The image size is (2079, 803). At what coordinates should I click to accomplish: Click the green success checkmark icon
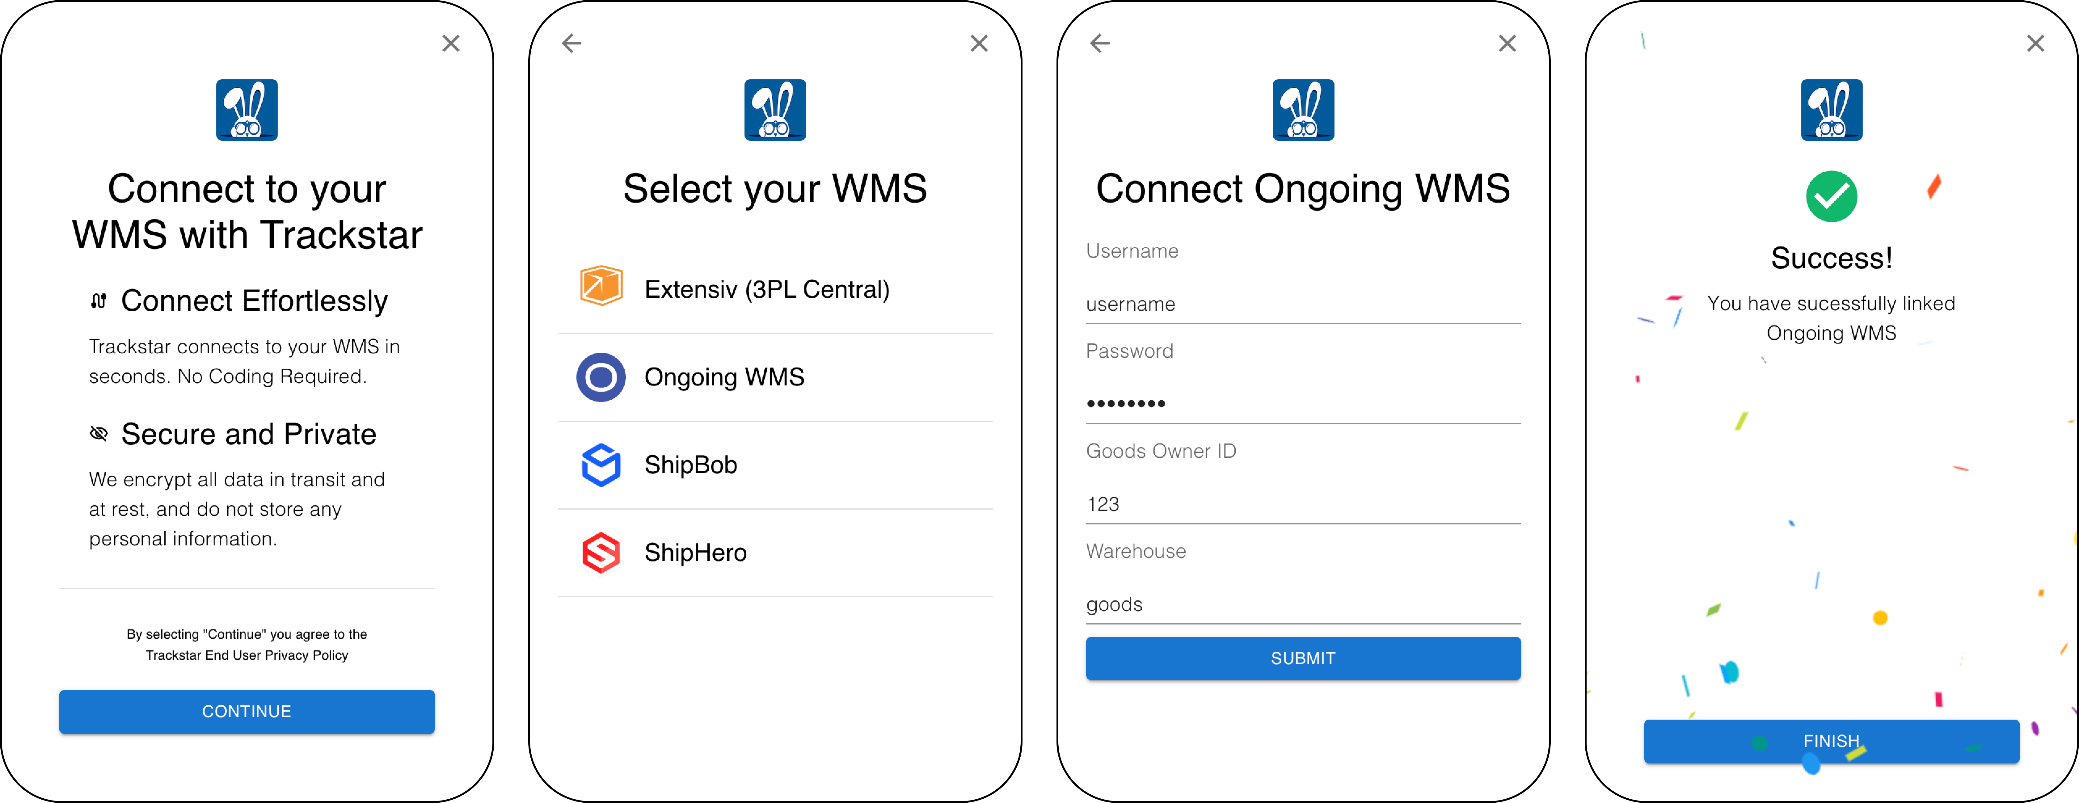click(x=1831, y=196)
